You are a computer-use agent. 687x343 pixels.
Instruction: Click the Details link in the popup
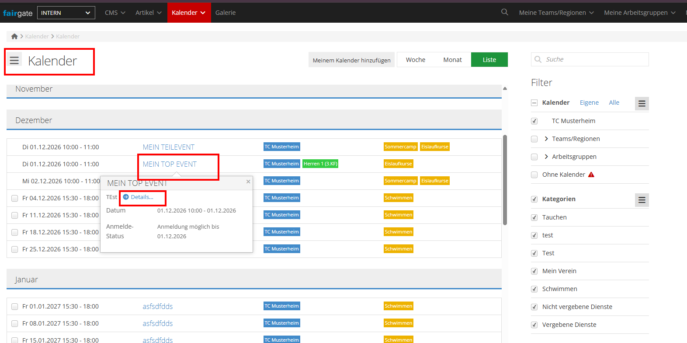[x=142, y=197]
